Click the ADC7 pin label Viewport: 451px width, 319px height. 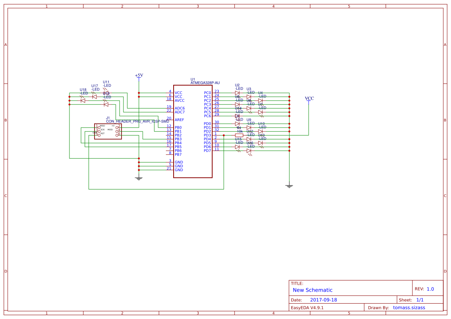pyautogui.click(x=180, y=112)
